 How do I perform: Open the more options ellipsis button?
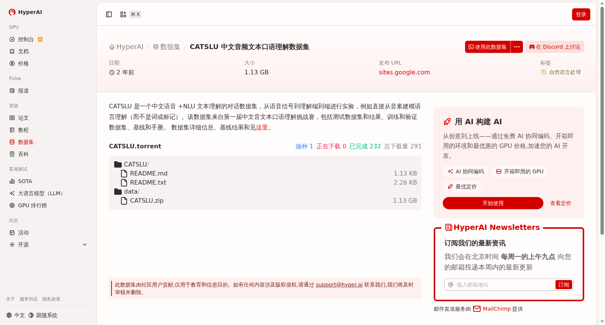(x=517, y=47)
